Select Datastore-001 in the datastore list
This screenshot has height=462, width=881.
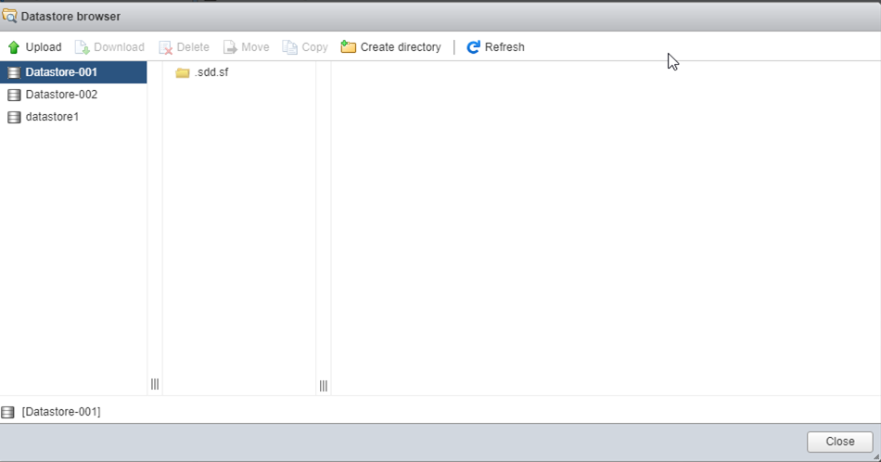click(73, 72)
